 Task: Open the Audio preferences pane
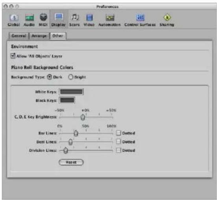[x=29, y=20]
